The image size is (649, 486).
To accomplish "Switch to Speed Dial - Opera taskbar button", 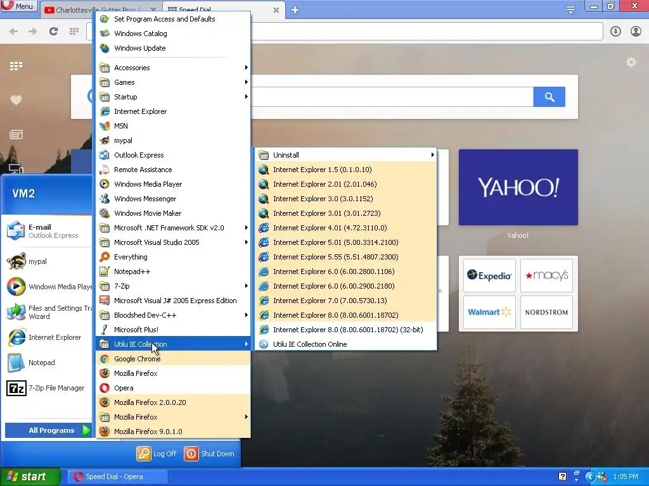I will (118, 477).
